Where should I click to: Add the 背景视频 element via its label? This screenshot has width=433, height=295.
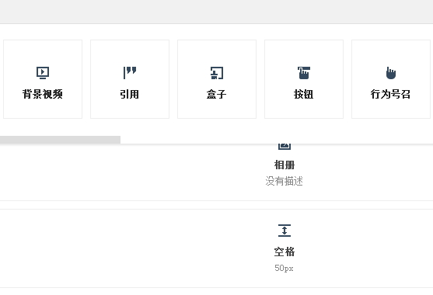pyautogui.click(x=43, y=94)
